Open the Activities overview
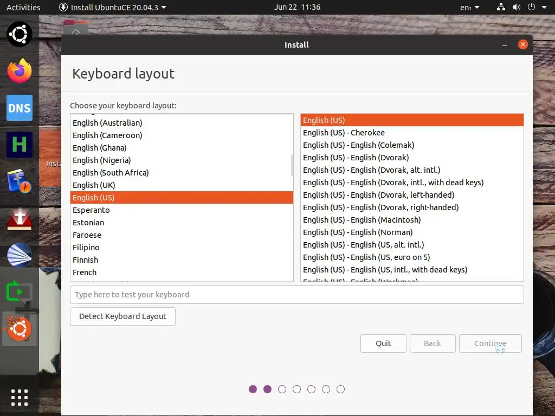Viewport: 555px width, 416px height. (23, 7)
